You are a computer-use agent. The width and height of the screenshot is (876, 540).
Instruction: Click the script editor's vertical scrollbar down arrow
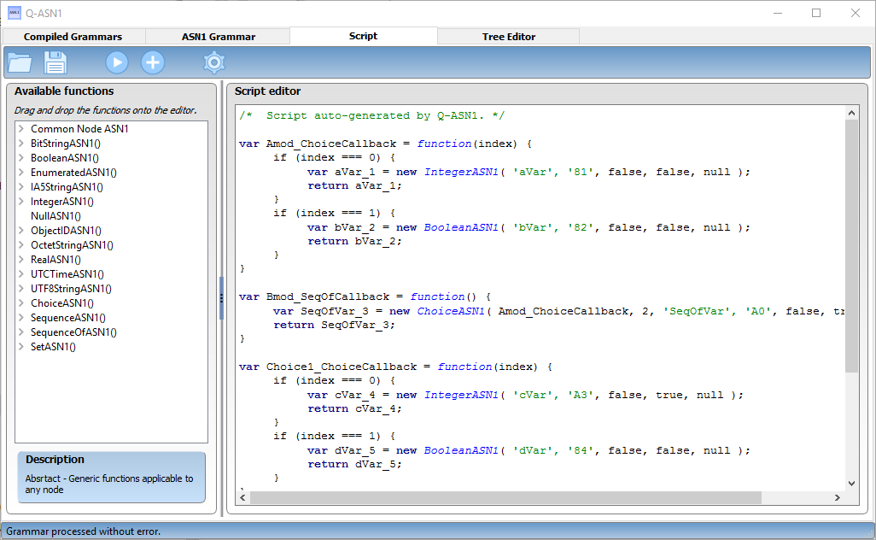click(x=850, y=482)
